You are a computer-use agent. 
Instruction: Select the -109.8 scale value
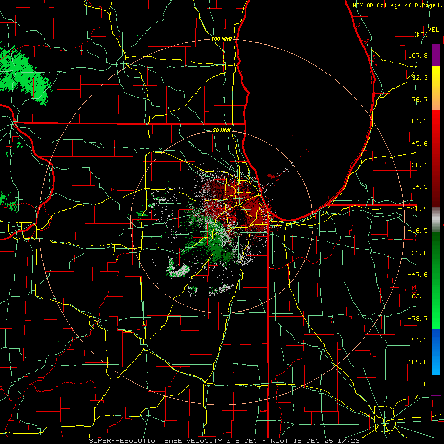(x=416, y=362)
